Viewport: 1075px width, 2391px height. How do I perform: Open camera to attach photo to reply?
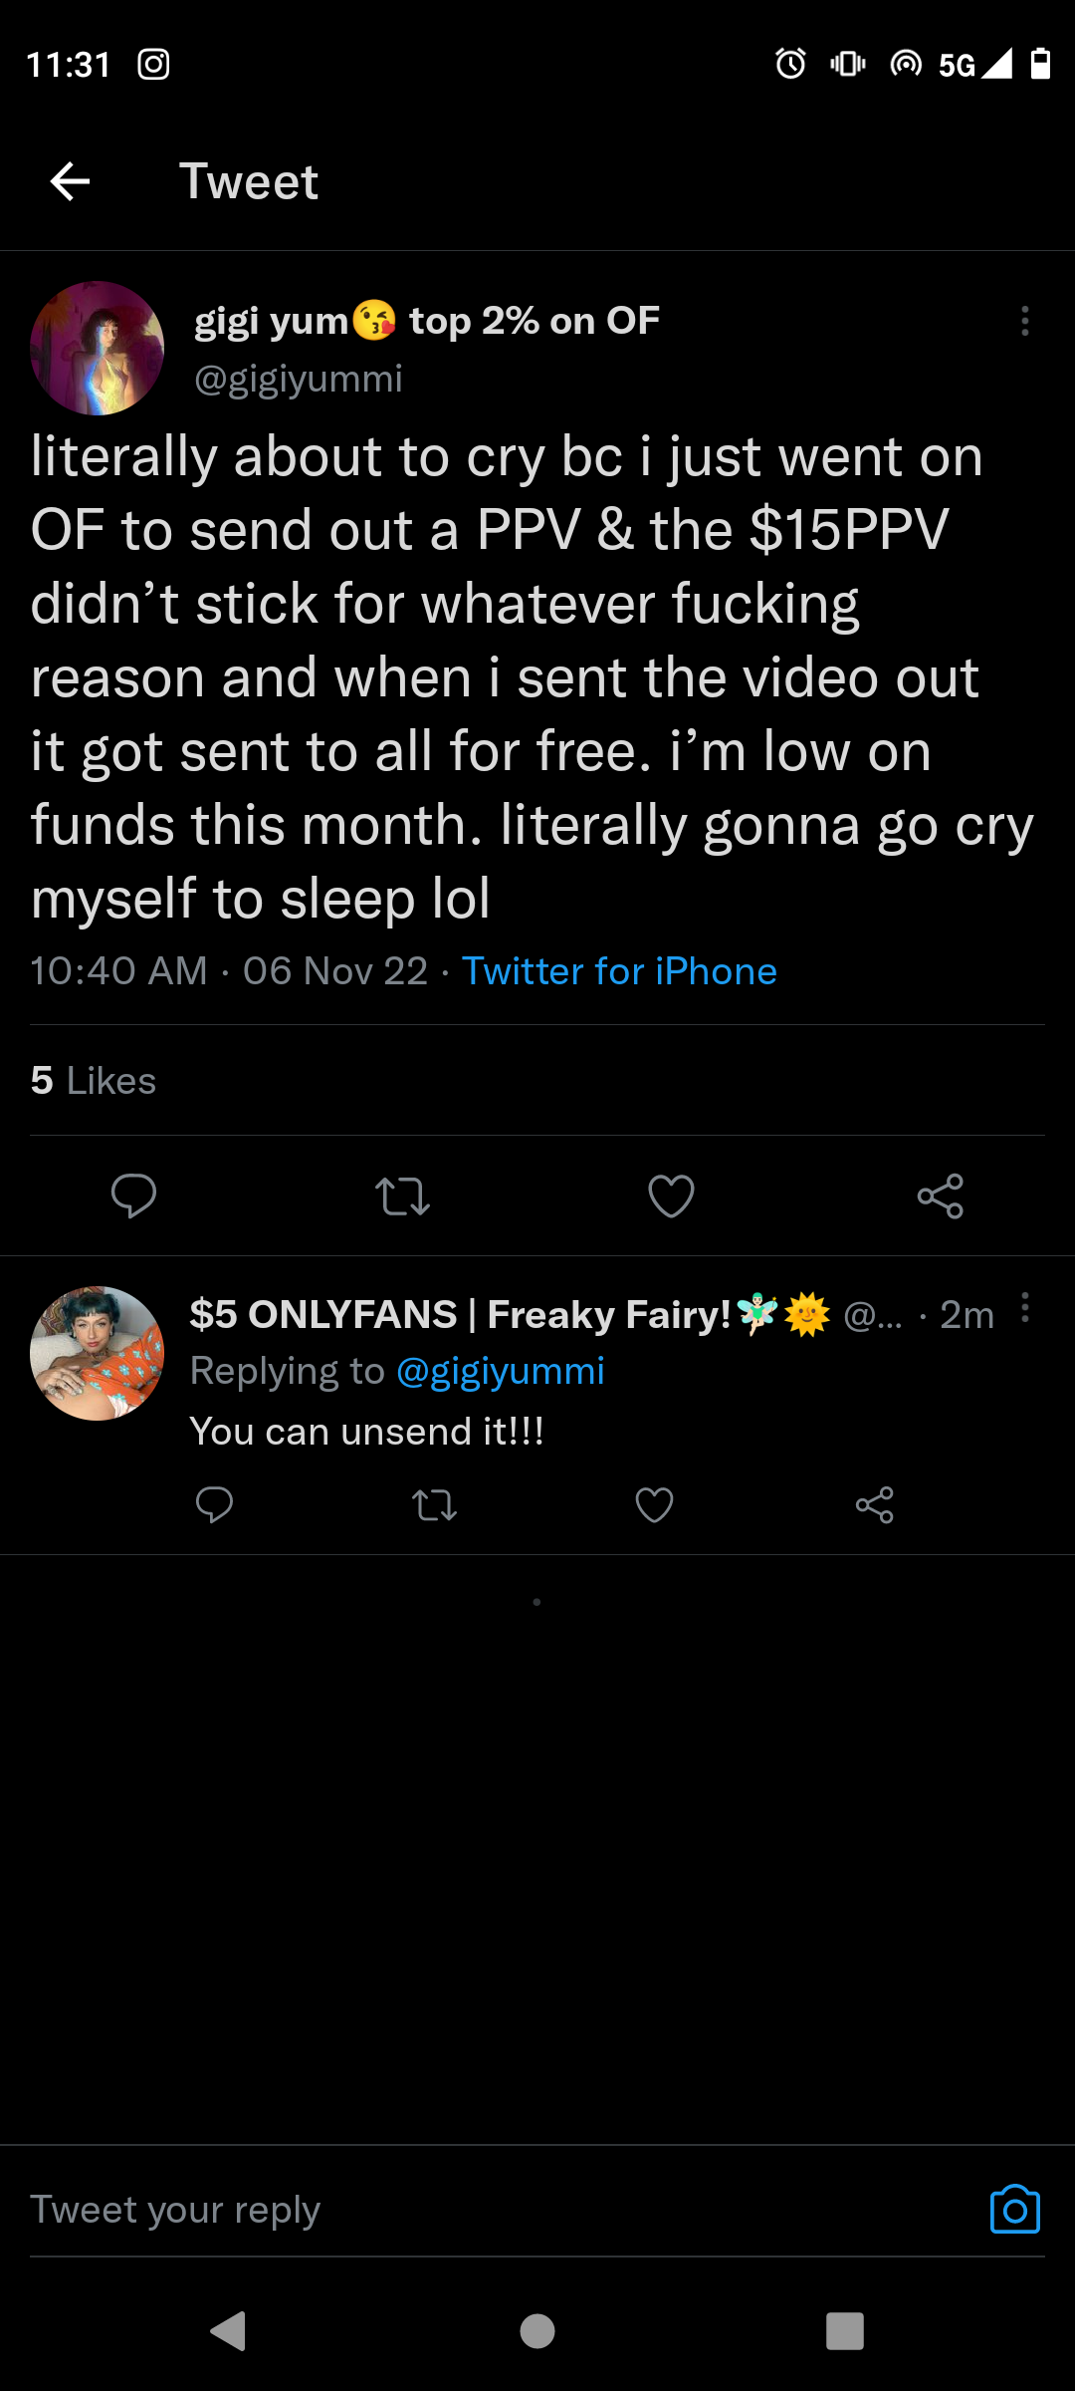[x=1014, y=2210]
